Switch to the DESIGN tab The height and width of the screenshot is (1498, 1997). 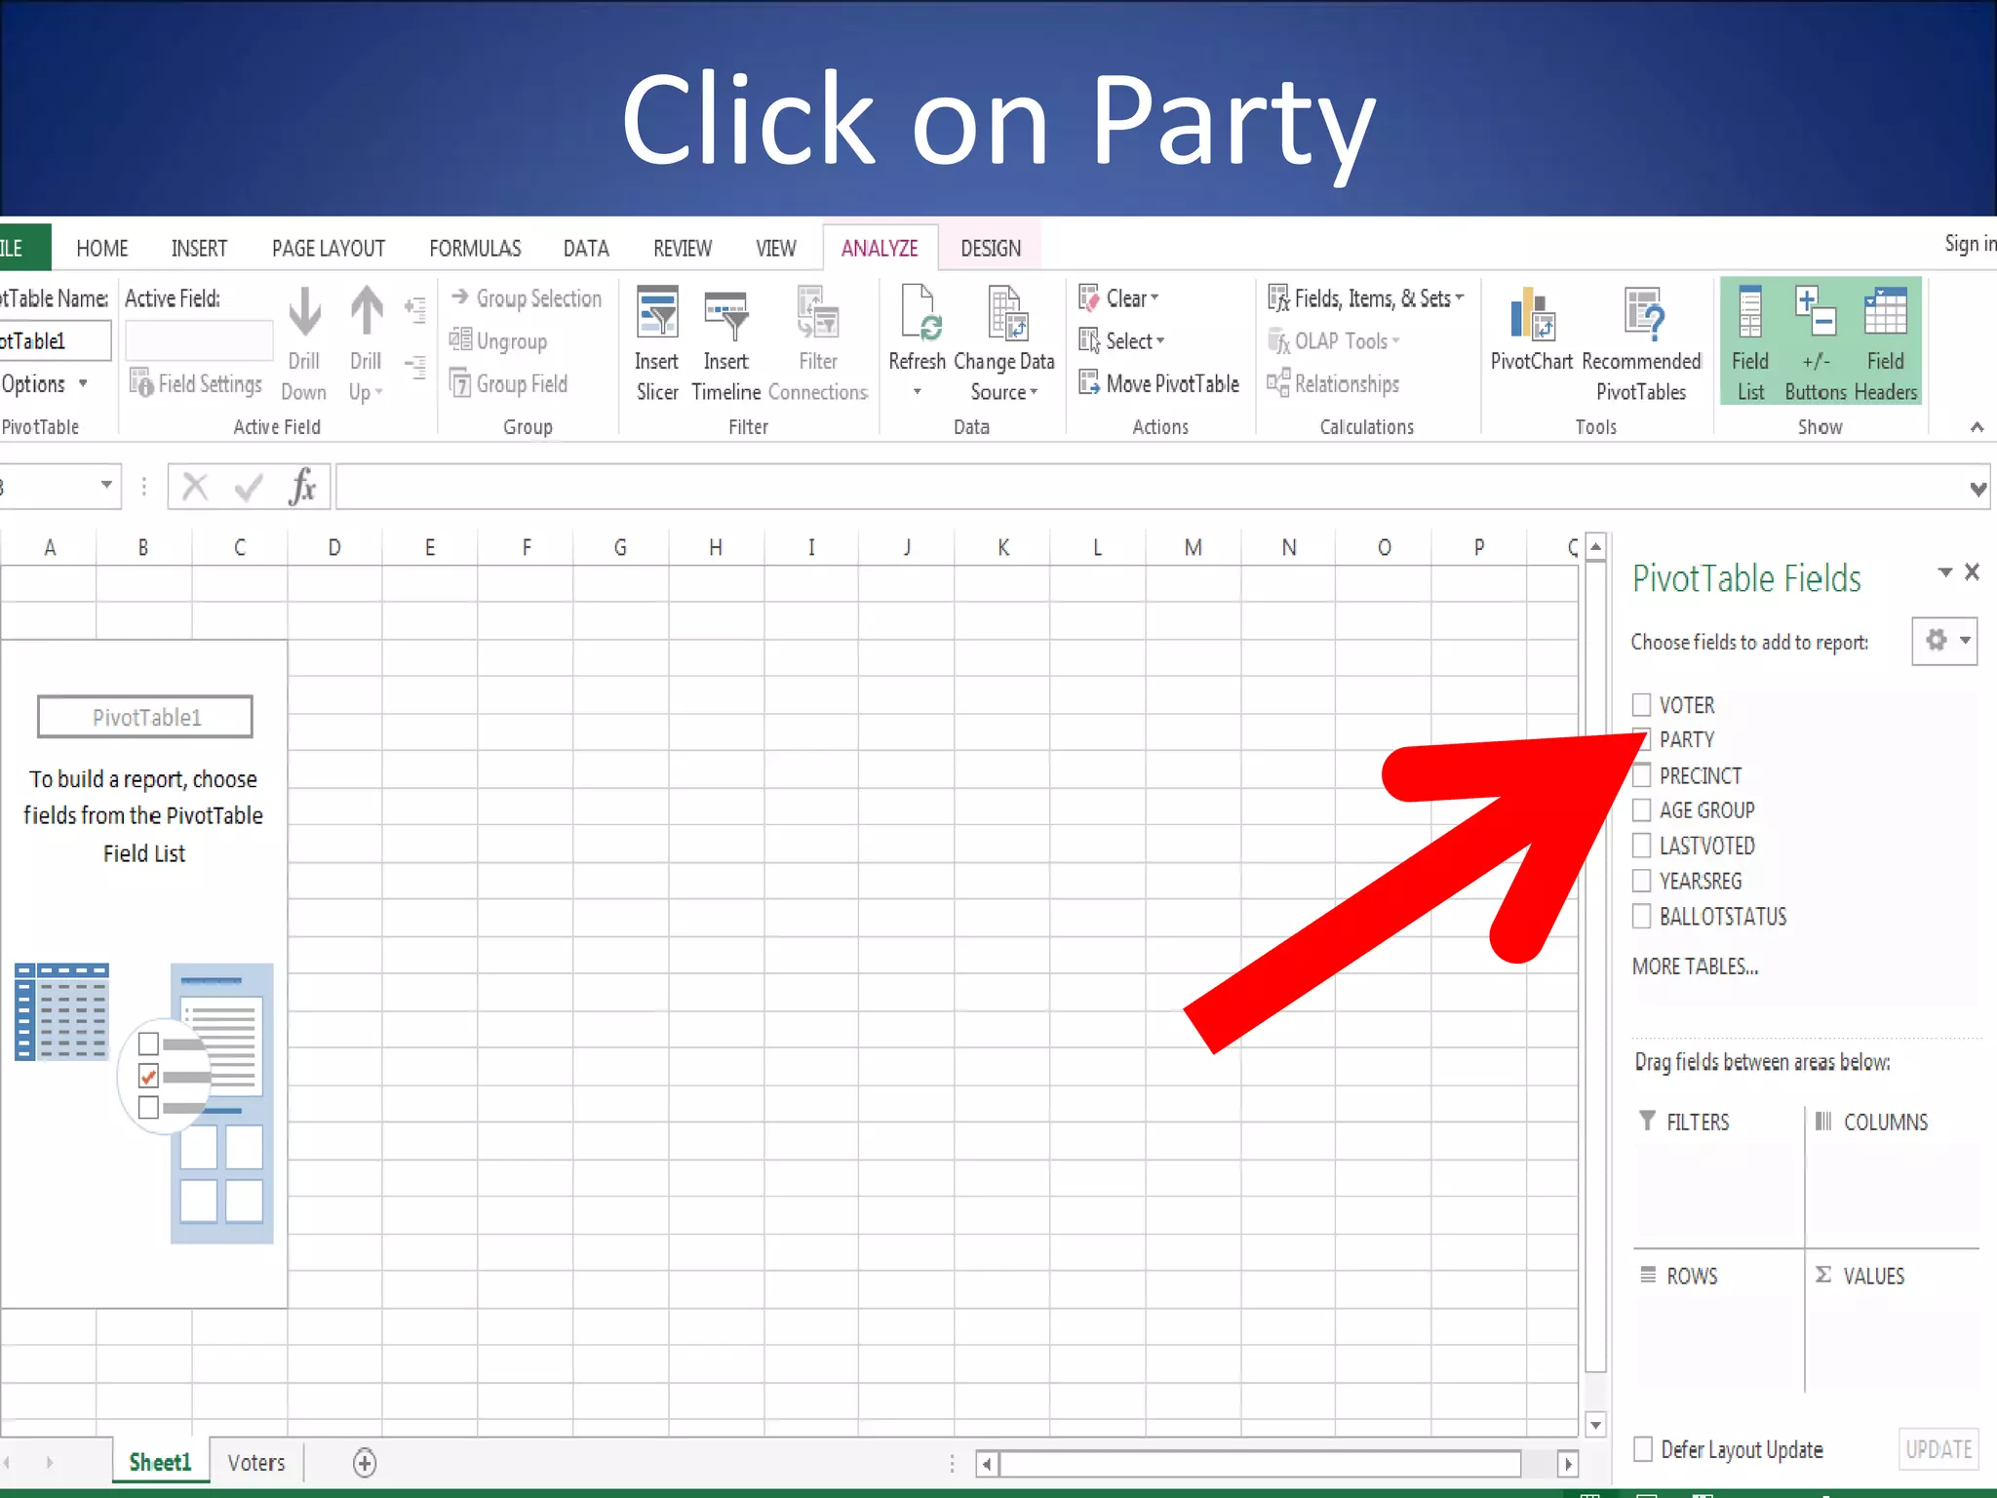pos(991,249)
